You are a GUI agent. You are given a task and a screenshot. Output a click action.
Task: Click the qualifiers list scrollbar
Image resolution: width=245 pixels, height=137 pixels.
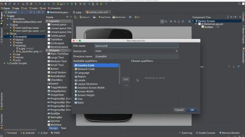[119, 74]
